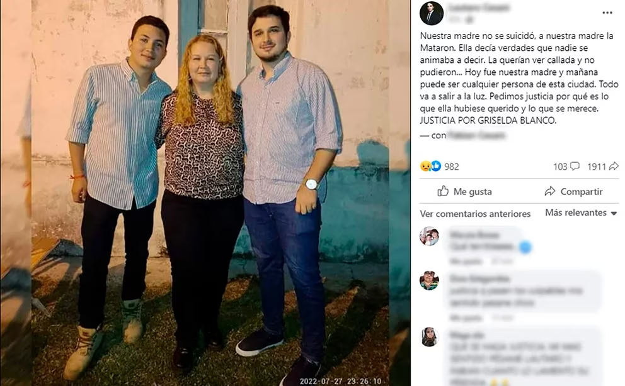Click the thumbs-up icon in Me gusta

[x=443, y=191]
